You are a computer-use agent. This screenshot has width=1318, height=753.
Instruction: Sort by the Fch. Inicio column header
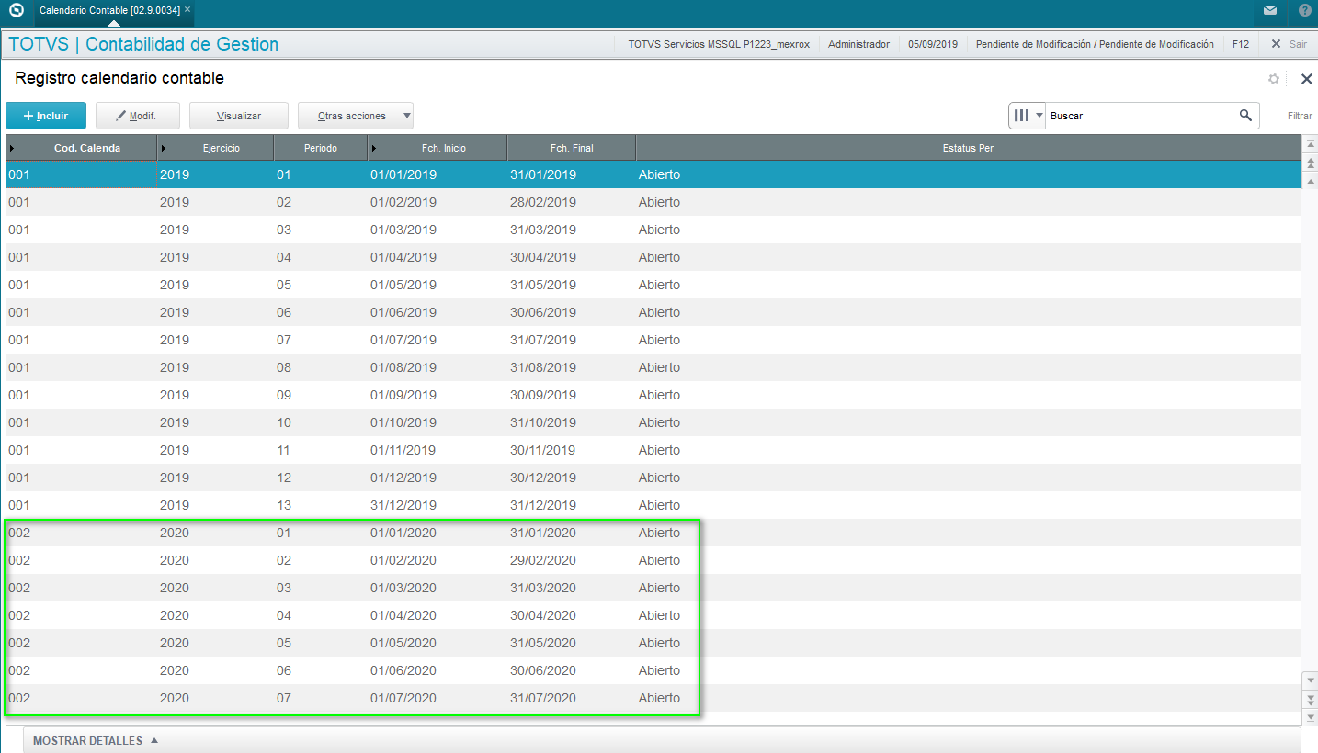pyautogui.click(x=437, y=148)
